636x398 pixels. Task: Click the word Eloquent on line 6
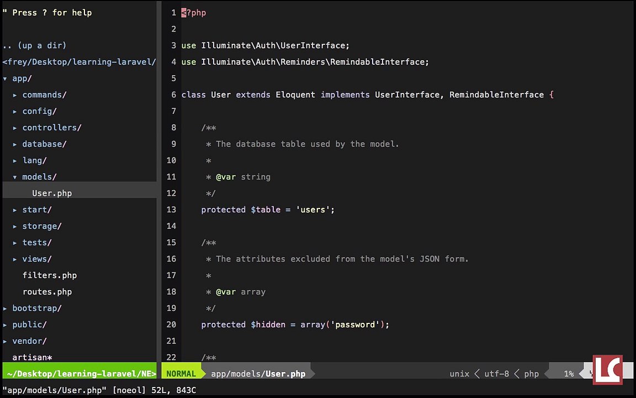click(x=295, y=95)
